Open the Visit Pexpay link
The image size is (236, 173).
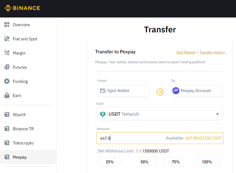pyautogui.click(x=186, y=52)
